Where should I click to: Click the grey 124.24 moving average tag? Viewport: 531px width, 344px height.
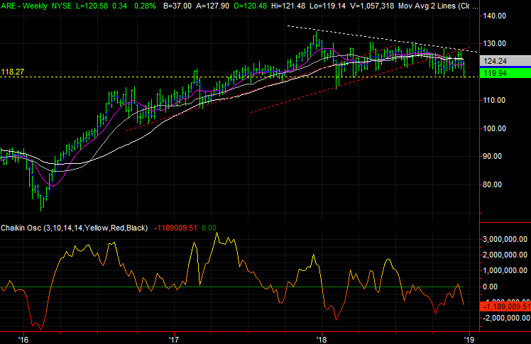tap(501, 62)
